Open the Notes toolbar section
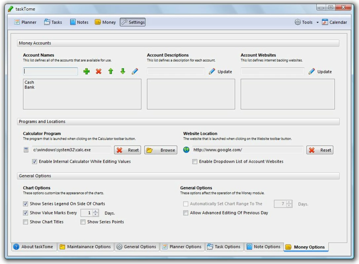This screenshot has width=359, height=264. pos(79,22)
